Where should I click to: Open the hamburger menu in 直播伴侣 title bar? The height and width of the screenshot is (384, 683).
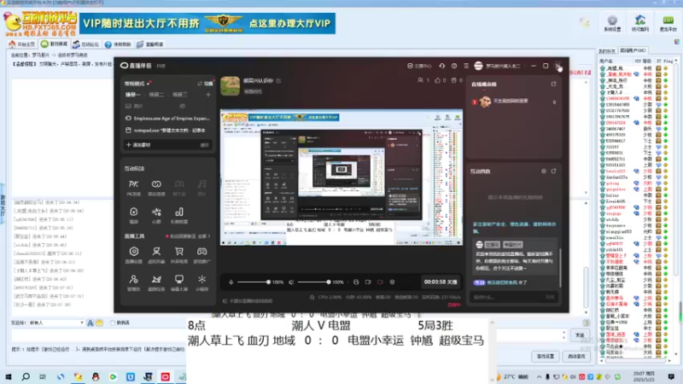[x=466, y=66]
